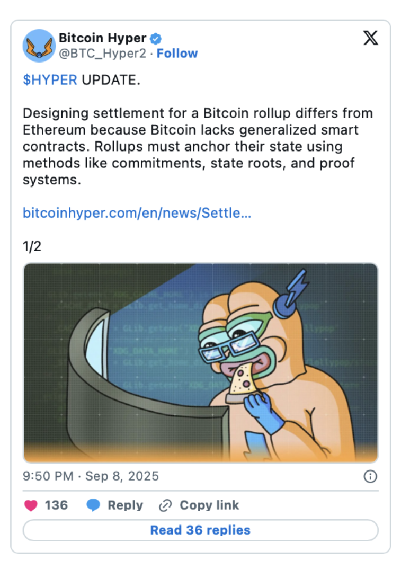The width and height of the screenshot is (410, 569).
Task: Open the Bitcoin Hyper display name
Action: (102, 38)
